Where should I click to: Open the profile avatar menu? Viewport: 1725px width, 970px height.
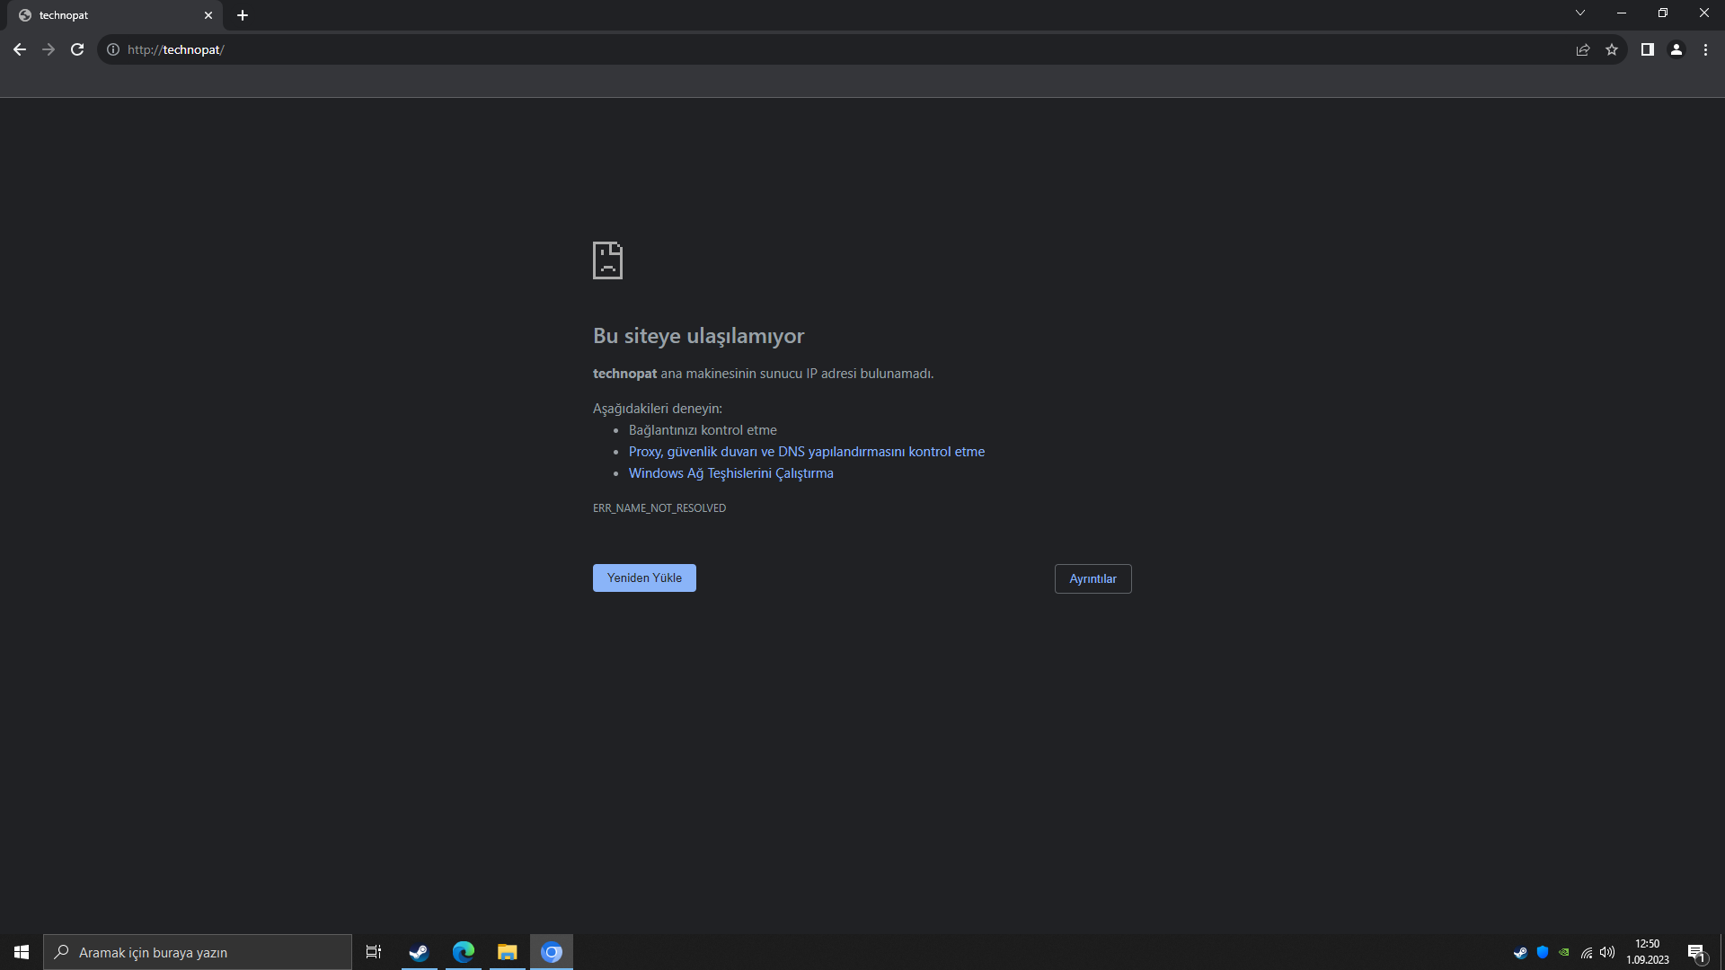[x=1676, y=49]
